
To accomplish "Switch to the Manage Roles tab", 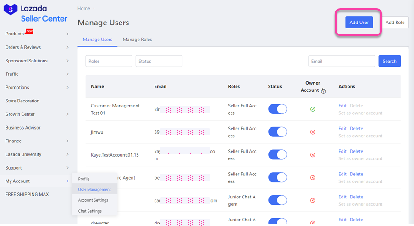I will click(x=137, y=40).
